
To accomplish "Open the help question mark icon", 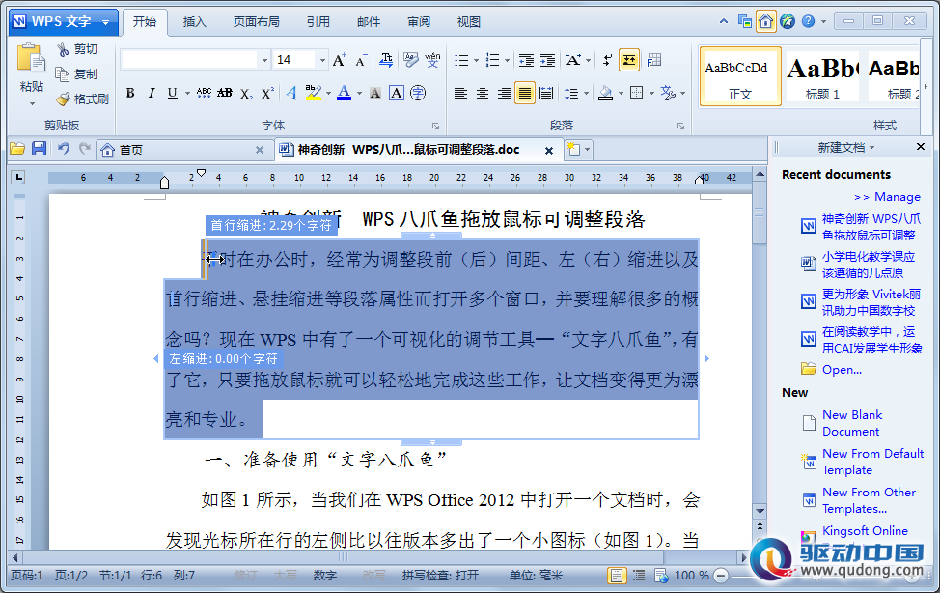I will [808, 21].
